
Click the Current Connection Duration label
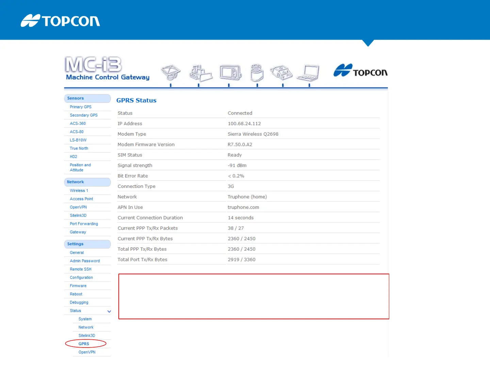point(150,218)
